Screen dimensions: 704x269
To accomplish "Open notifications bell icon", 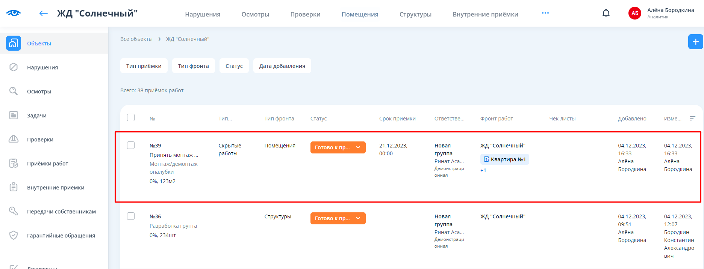I will point(606,14).
